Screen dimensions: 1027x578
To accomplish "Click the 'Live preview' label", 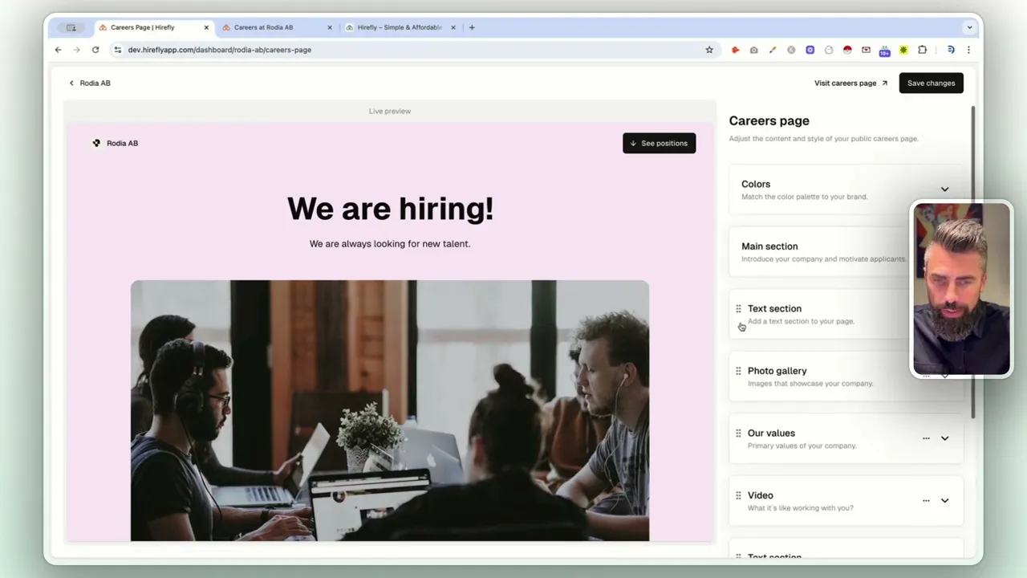I will click(390, 111).
